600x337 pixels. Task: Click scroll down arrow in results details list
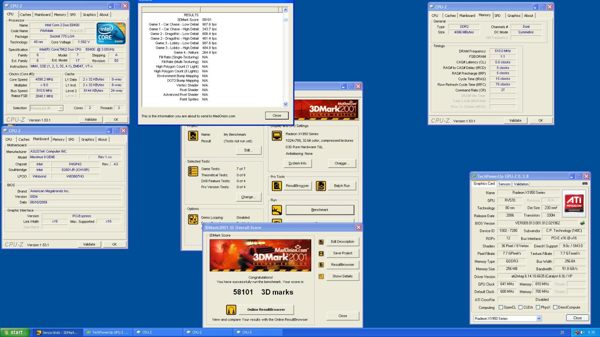tap(285, 104)
